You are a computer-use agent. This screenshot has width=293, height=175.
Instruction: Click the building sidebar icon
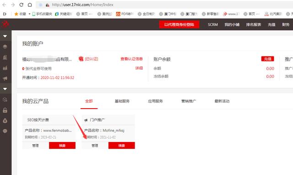(5, 57)
